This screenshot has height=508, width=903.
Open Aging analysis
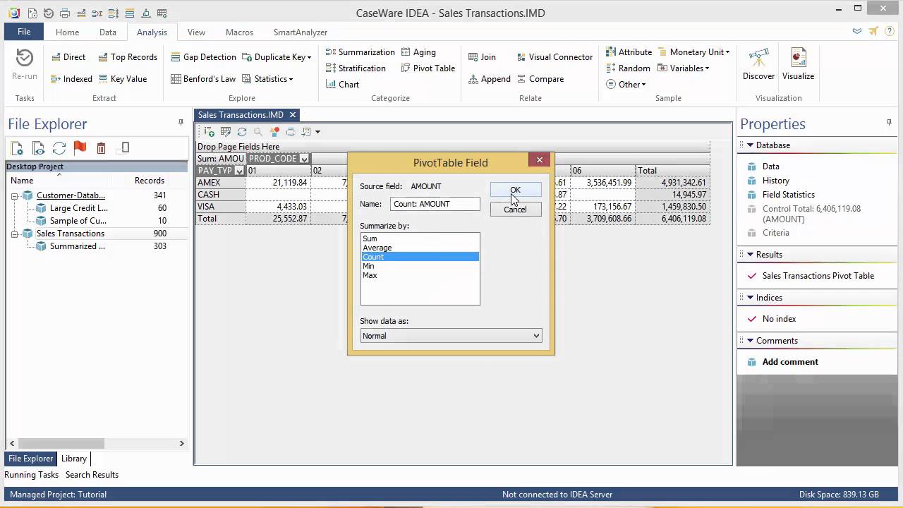coord(418,52)
